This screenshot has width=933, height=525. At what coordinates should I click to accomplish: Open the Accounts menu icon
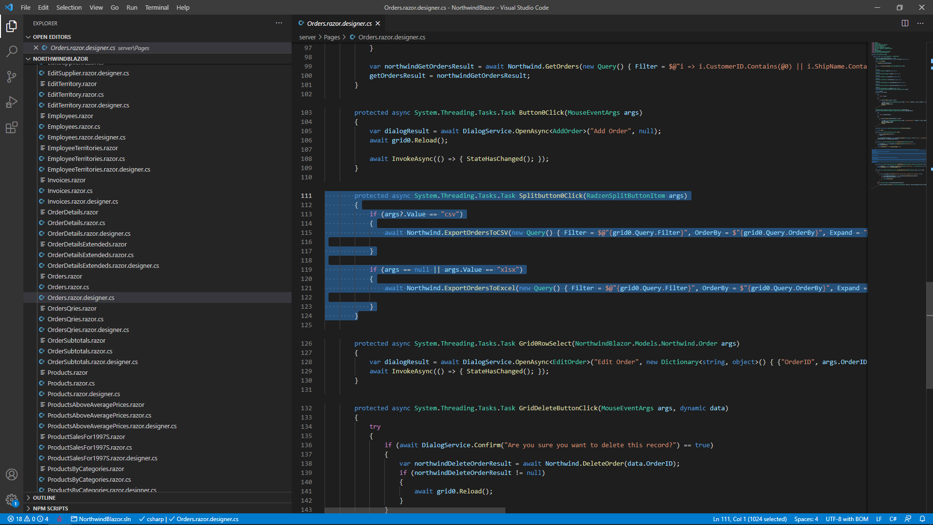pos(12,474)
